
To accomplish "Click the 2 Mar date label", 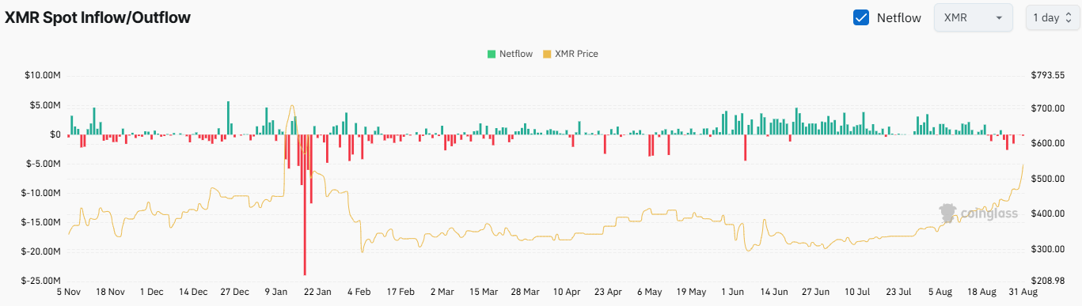I will [442, 292].
